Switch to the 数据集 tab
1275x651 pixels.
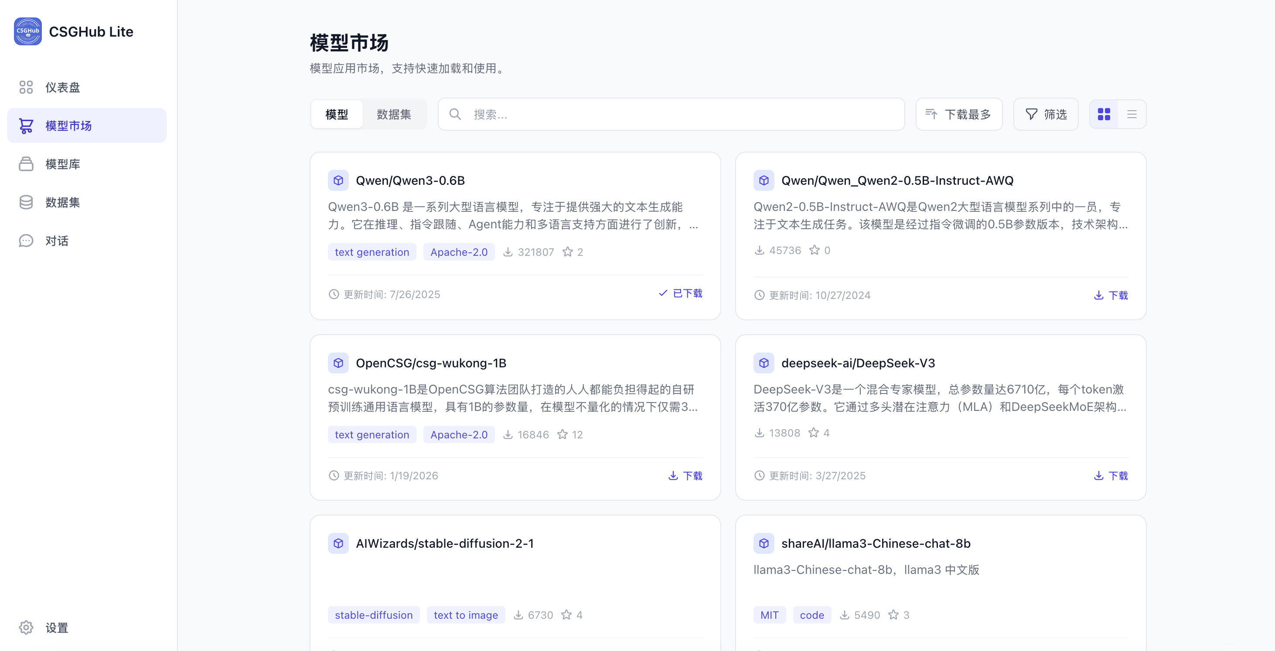[393, 114]
